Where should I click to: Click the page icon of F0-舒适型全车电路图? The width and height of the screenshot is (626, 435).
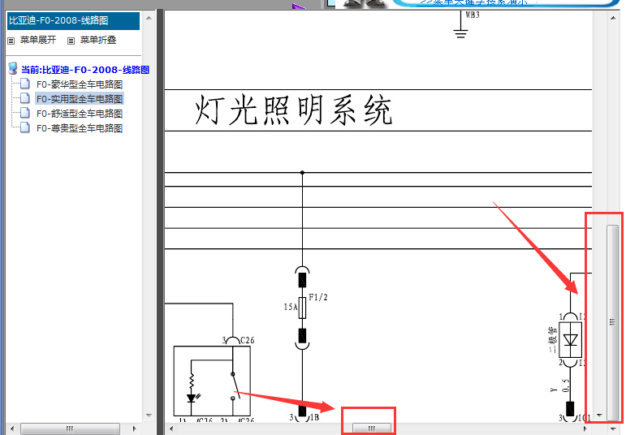(24, 113)
